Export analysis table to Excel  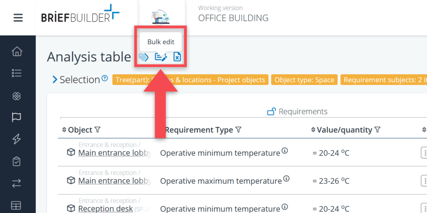177,57
